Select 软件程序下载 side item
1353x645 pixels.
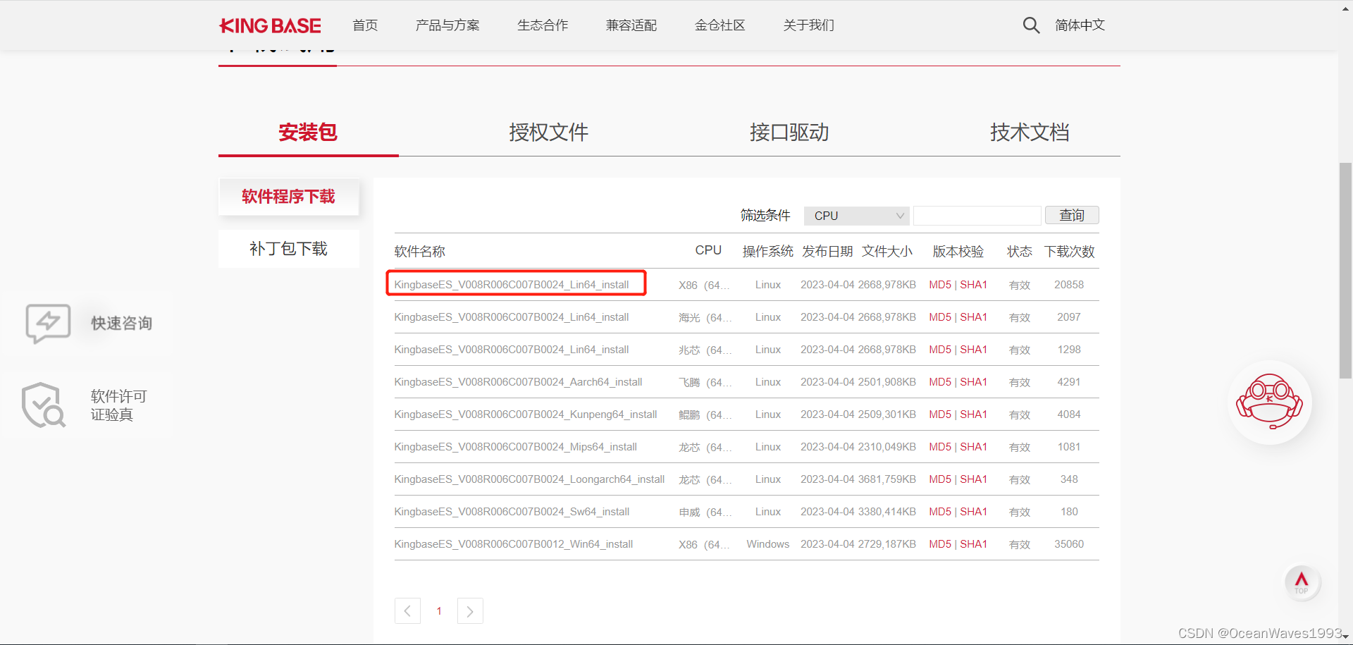click(x=289, y=197)
